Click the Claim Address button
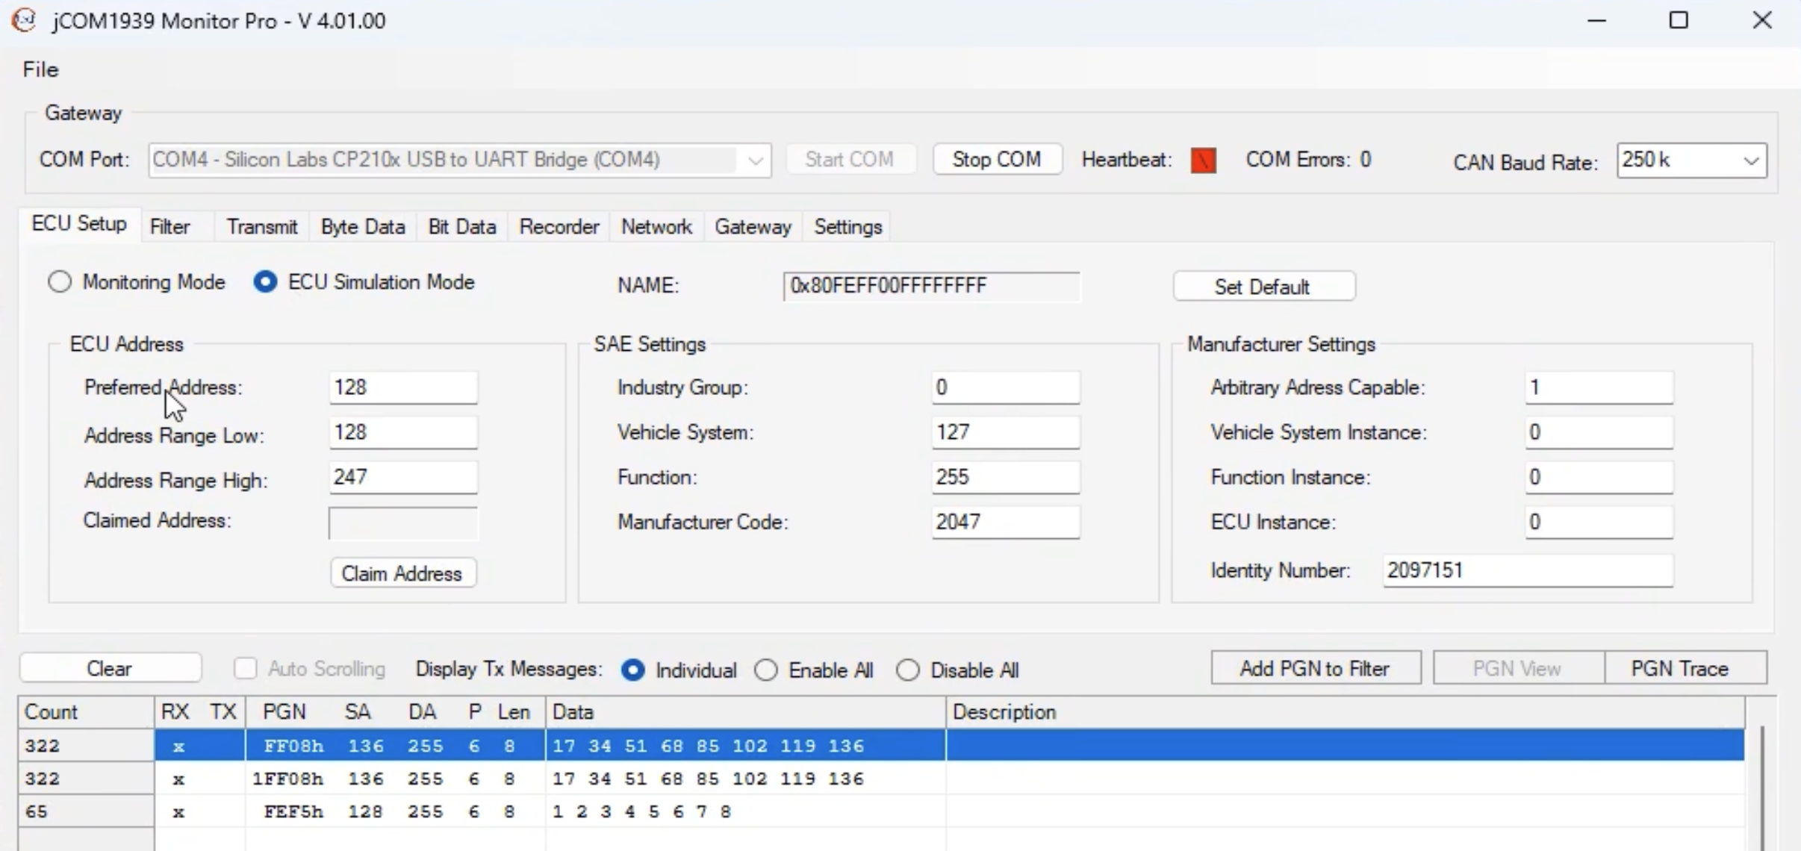1801x851 pixels. pyautogui.click(x=402, y=573)
